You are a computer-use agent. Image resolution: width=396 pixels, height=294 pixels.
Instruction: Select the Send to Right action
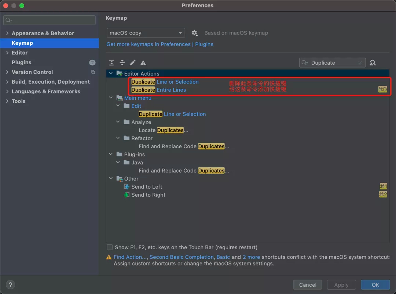148,195
